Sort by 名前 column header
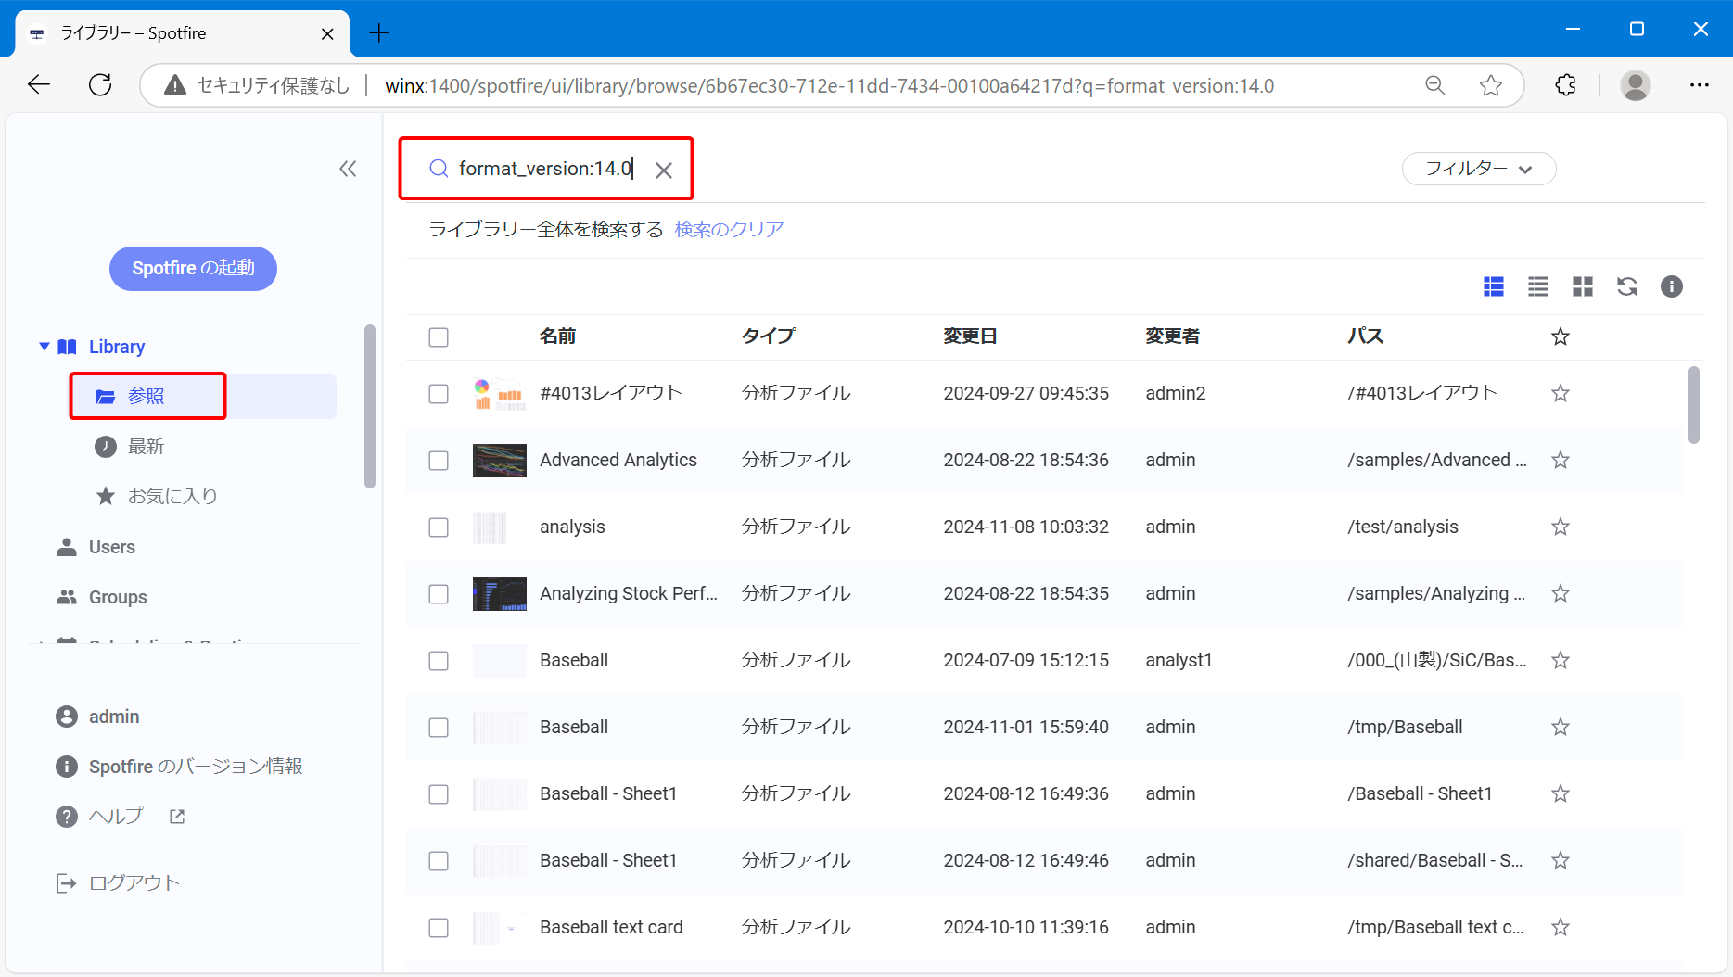The image size is (1733, 977). [x=558, y=336]
